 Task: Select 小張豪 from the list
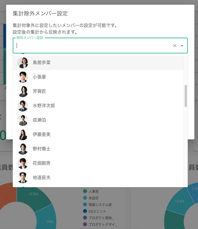pyautogui.click(x=98, y=77)
